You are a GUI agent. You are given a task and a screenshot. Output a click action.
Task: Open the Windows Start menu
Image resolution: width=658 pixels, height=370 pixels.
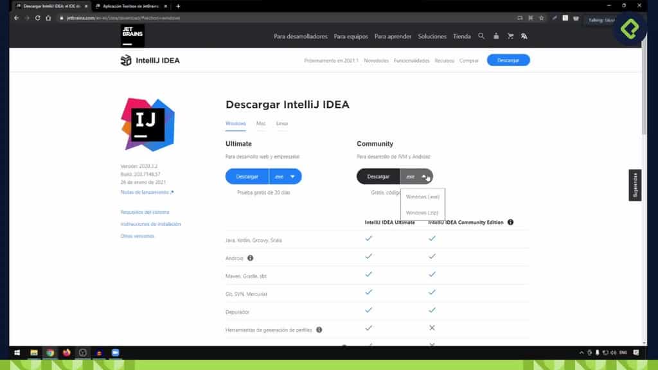(x=17, y=353)
